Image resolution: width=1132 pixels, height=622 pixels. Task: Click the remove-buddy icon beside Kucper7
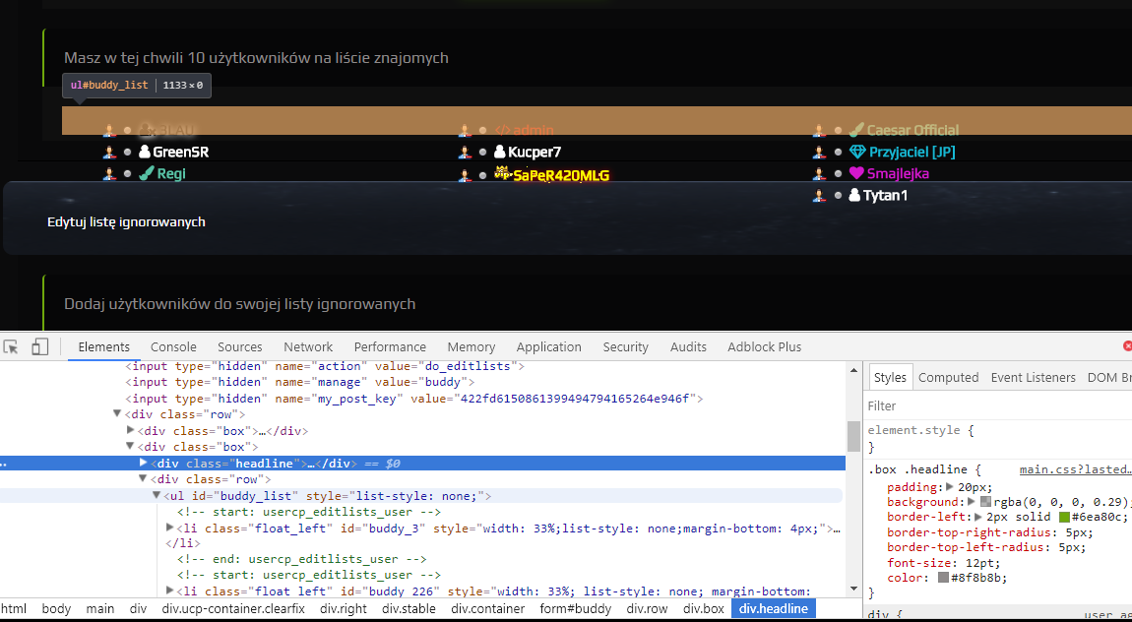point(465,153)
